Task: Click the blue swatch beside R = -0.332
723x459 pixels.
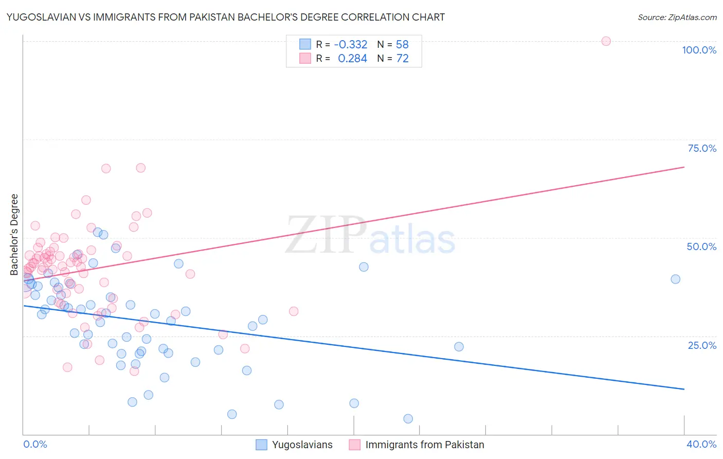Action: [305, 44]
